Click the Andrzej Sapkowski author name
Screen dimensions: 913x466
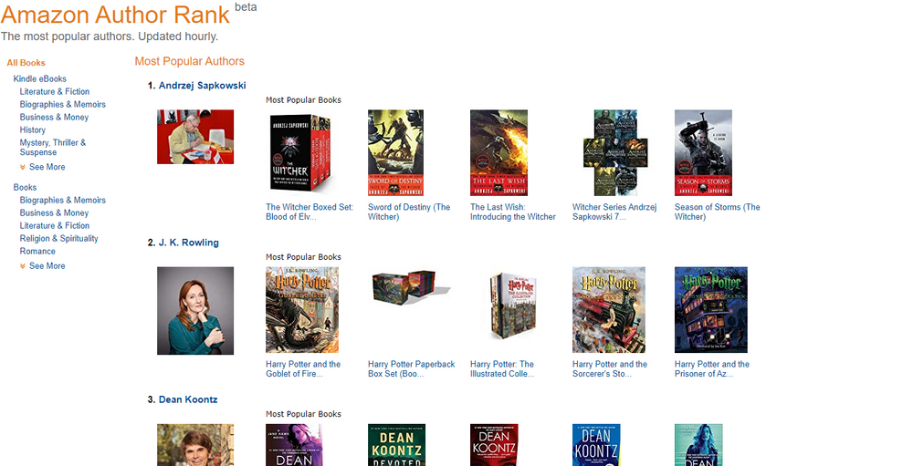pos(202,86)
